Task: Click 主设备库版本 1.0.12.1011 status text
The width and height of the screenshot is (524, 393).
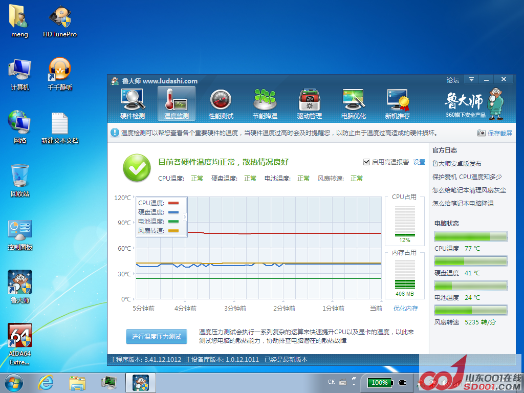Action: tap(222, 360)
